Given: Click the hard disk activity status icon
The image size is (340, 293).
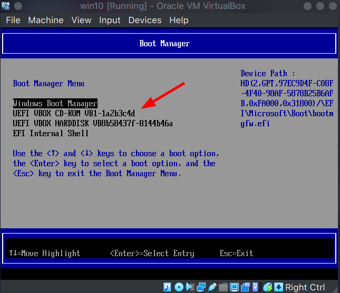Looking at the screenshot, I should pos(167,287).
